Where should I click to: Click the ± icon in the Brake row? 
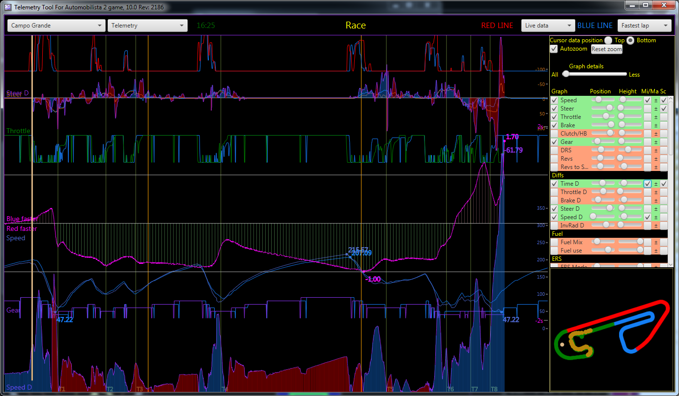[x=655, y=125]
